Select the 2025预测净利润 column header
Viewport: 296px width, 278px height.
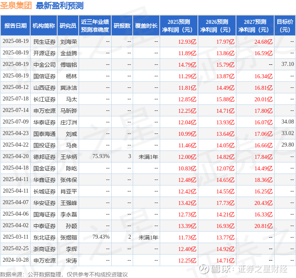[x=179, y=26]
